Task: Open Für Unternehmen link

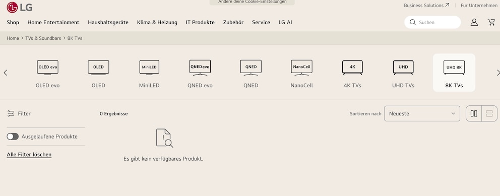Action: pyautogui.click(x=479, y=6)
